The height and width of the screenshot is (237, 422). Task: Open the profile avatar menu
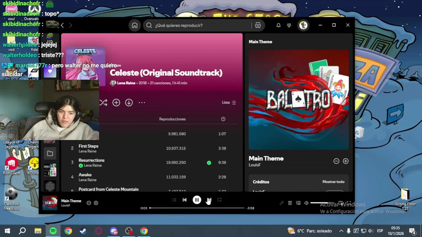click(303, 25)
